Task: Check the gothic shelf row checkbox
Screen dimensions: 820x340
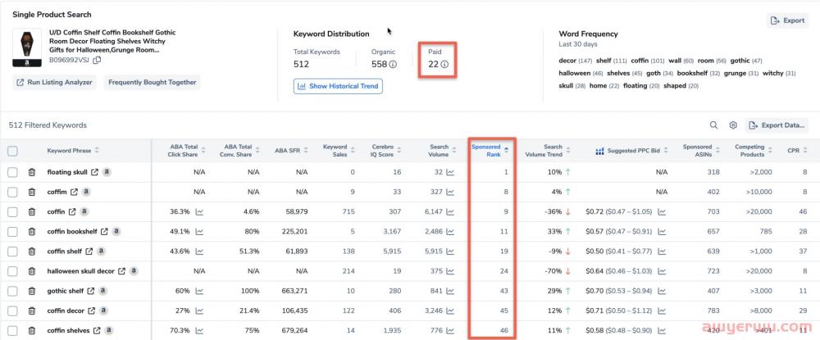Action: (x=12, y=291)
